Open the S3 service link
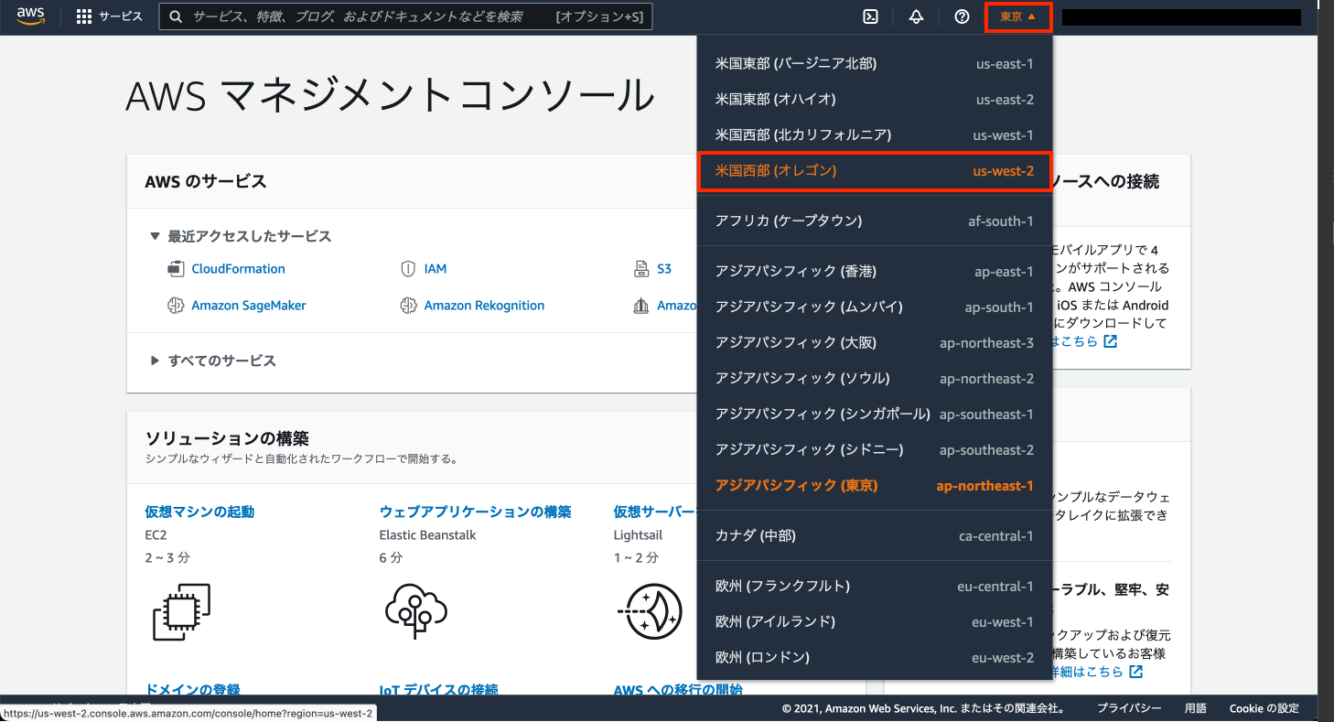This screenshot has width=1334, height=722. coord(664,269)
